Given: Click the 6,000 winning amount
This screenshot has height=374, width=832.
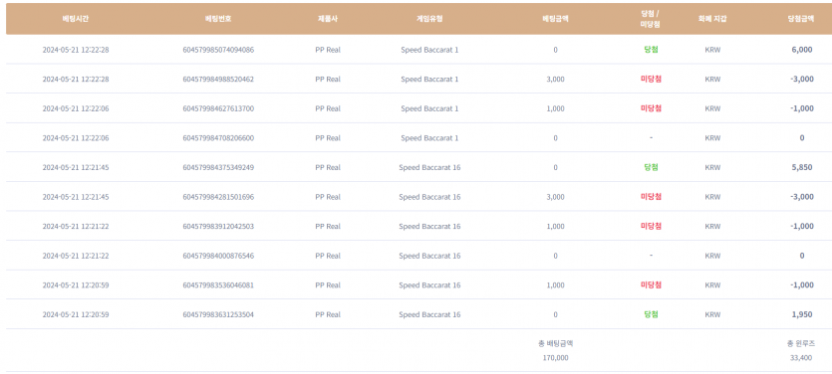Looking at the screenshot, I should (802, 50).
